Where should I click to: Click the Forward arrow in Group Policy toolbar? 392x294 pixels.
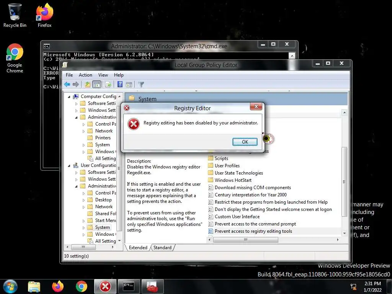pyautogui.click(x=75, y=85)
